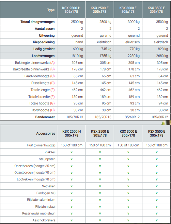The image size is (171, 224).
Task: Select the Laadvermogen value 2680 kg
Action: coord(162,56)
